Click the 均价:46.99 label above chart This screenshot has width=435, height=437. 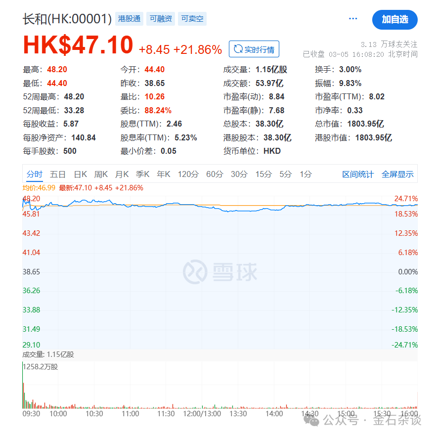coord(39,188)
